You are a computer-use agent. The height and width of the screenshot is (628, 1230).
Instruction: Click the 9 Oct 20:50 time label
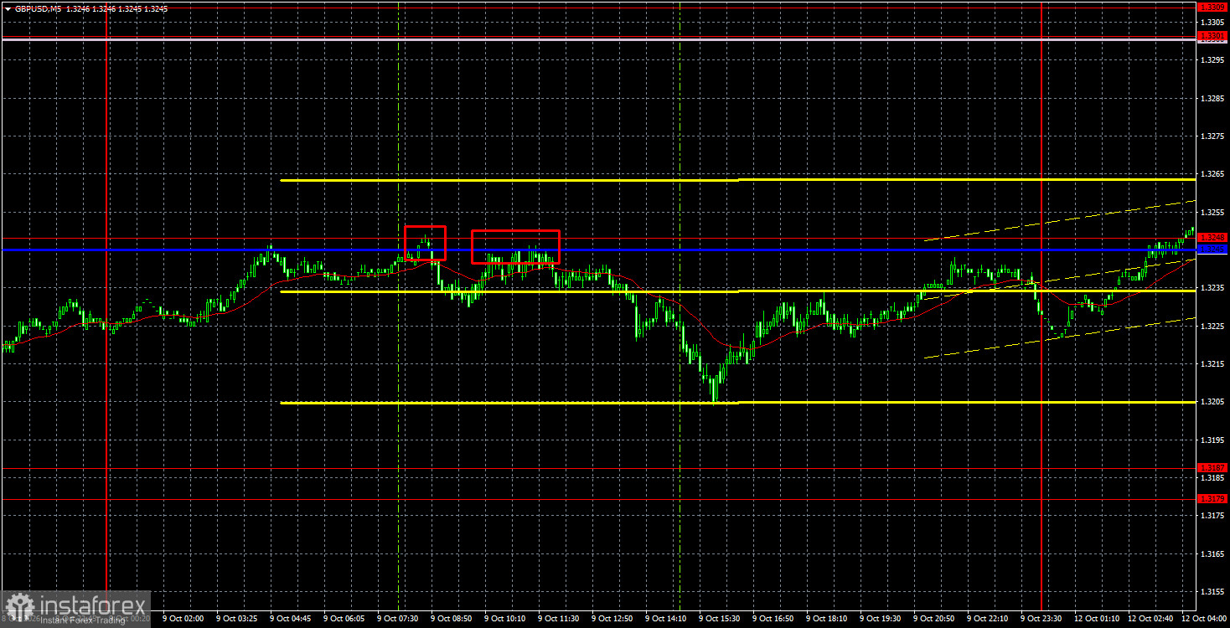click(x=934, y=619)
